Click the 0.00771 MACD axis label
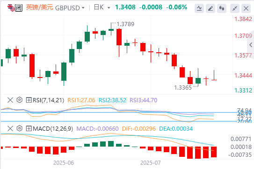 (241, 139)
